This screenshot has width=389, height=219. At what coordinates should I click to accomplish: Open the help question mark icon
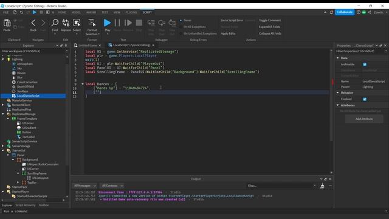coord(359,12)
